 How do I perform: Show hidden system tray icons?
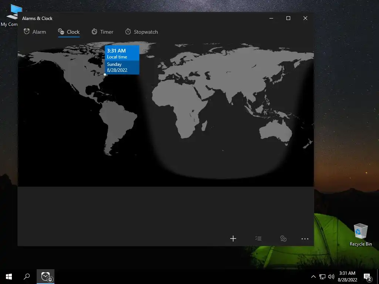tap(313, 277)
